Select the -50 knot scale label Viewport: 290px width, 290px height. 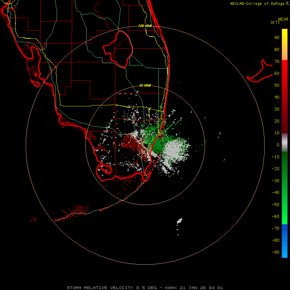(x=275, y=204)
